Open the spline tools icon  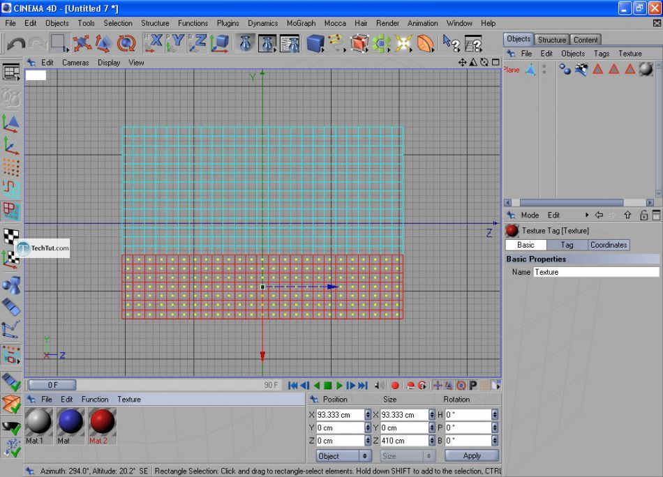tap(336, 43)
